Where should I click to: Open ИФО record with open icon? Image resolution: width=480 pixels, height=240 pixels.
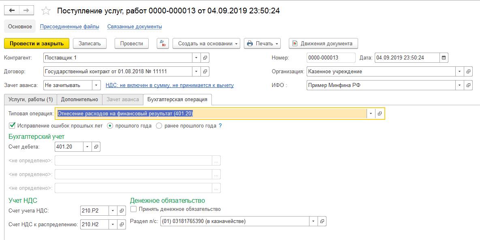click(x=468, y=85)
